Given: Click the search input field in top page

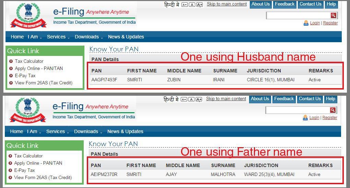Looking at the screenshot, I should (x=298, y=15).
